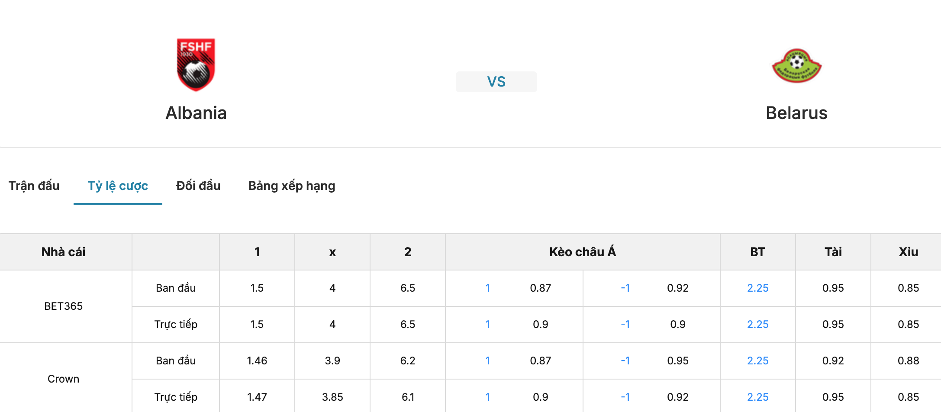Click BET365 Ban đầu handicap -1 link
Screen dimensions: 941x412
tap(625, 288)
